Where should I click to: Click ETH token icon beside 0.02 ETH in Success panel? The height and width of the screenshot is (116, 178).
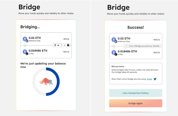tap(114, 40)
